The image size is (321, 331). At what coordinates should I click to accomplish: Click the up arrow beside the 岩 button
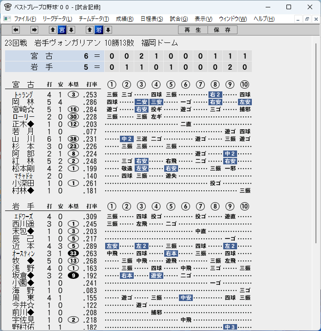pyautogui.click(x=89, y=30)
